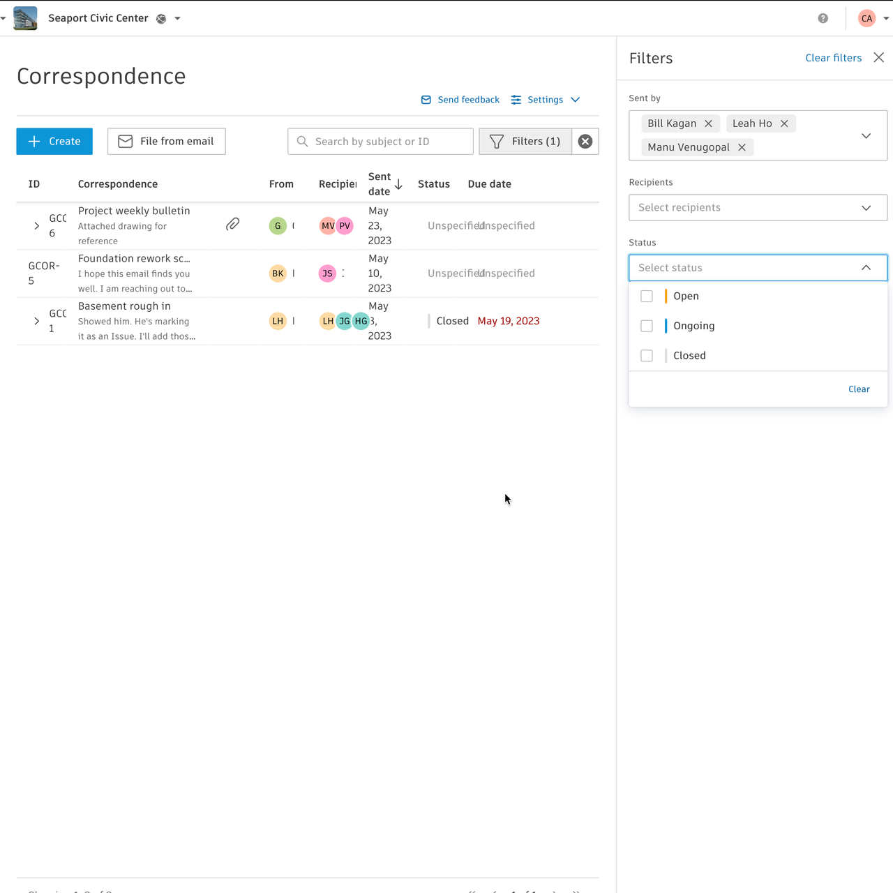Click Clear in the status dropdown
Image resolution: width=893 pixels, height=893 pixels.
pyautogui.click(x=859, y=389)
